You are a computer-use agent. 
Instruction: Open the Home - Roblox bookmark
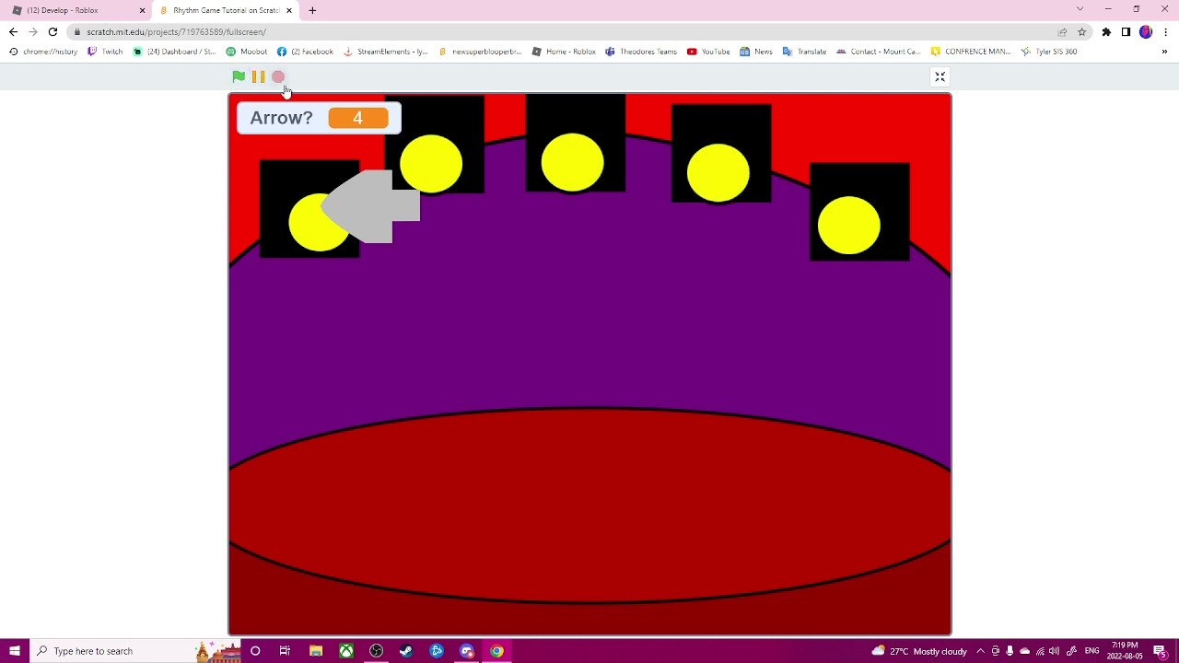[564, 52]
